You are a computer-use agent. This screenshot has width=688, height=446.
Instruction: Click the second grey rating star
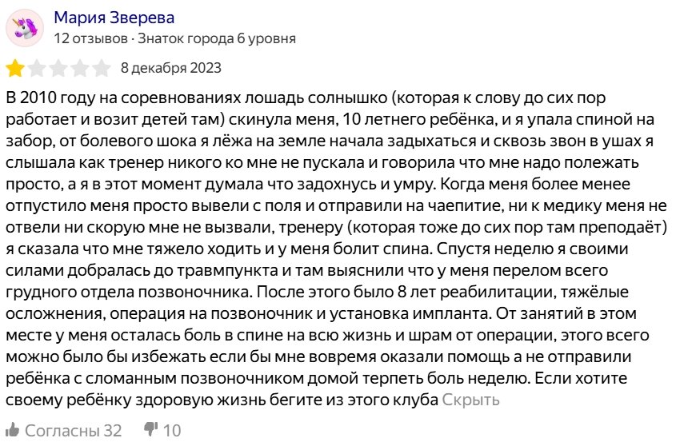click(x=38, y=68)
